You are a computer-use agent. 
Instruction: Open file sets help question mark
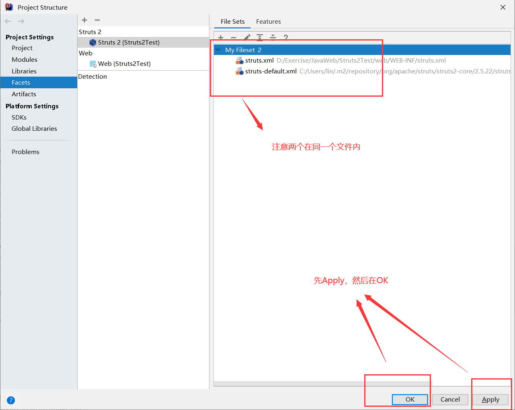click(286, 38)
